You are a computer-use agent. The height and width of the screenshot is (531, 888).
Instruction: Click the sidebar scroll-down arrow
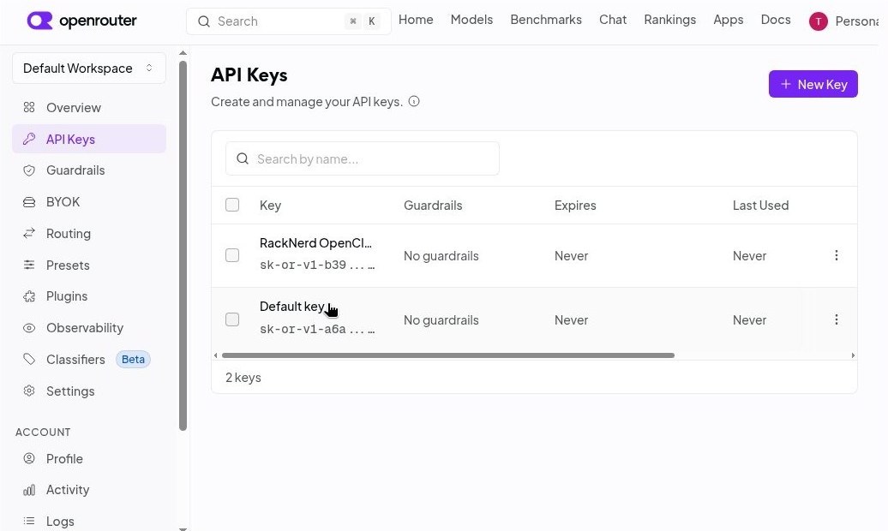(183, 528)
